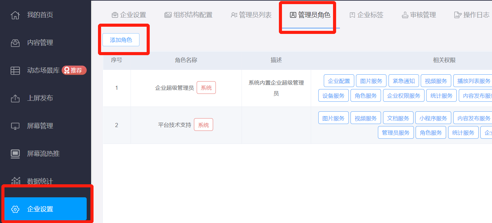The width and height of the screenshot is (492, 223).
Task: Select the monitor icon for 屏幕管理
Action: pyautogui.click(x=15, y=126)
